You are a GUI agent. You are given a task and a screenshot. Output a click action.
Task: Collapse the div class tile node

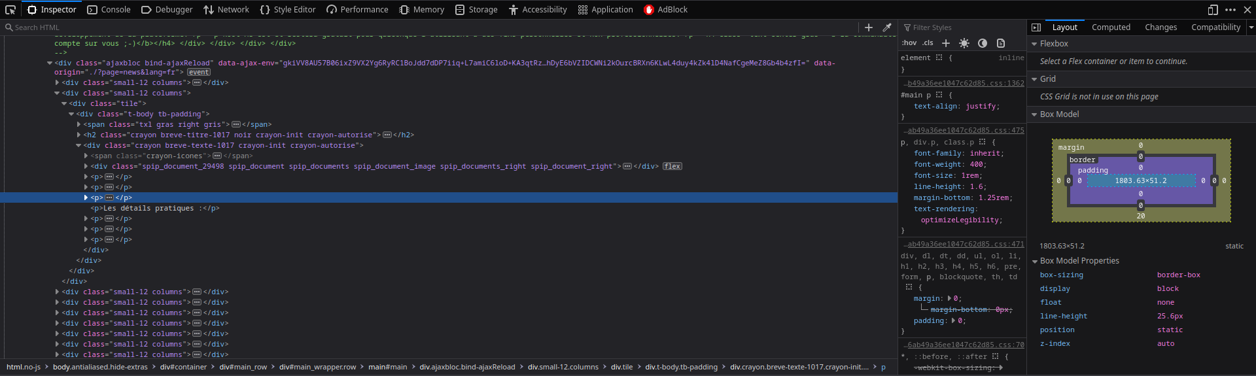(64, 103)
